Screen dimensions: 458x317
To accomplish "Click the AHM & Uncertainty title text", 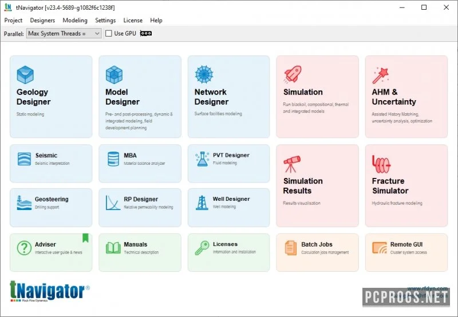I will click(394, 97).
